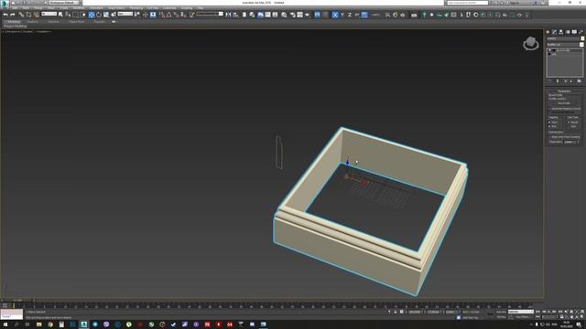Image resolution: width=586 pixels, height=329 pixels.
Task: Choose the Select and Move tool
Action: (x=92, y=15)
